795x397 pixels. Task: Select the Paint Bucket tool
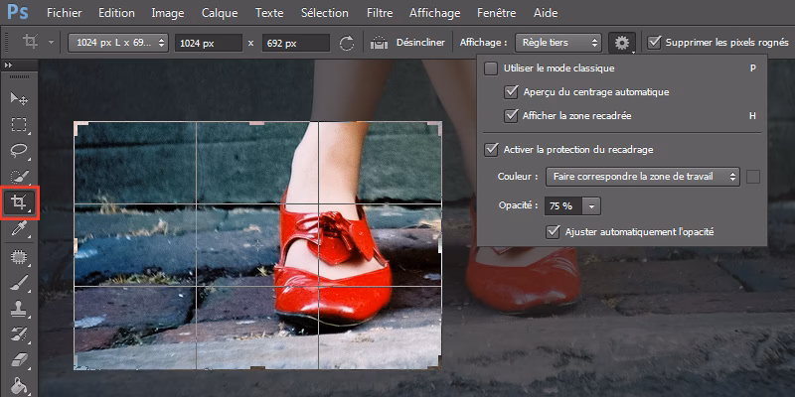coord(19,386)
